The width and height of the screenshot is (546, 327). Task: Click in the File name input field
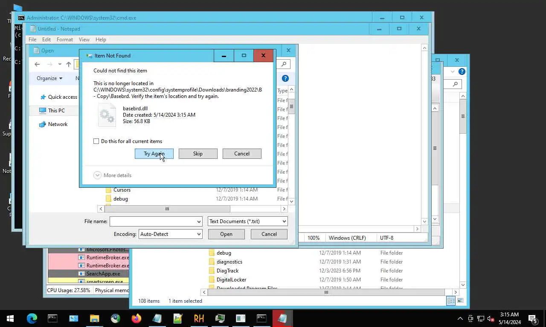click(152, 221)
